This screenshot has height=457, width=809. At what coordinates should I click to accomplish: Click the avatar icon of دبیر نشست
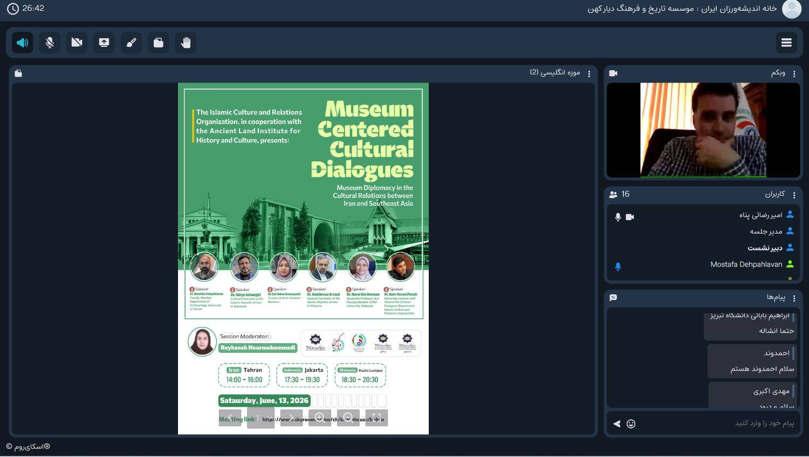click(790, 248)
